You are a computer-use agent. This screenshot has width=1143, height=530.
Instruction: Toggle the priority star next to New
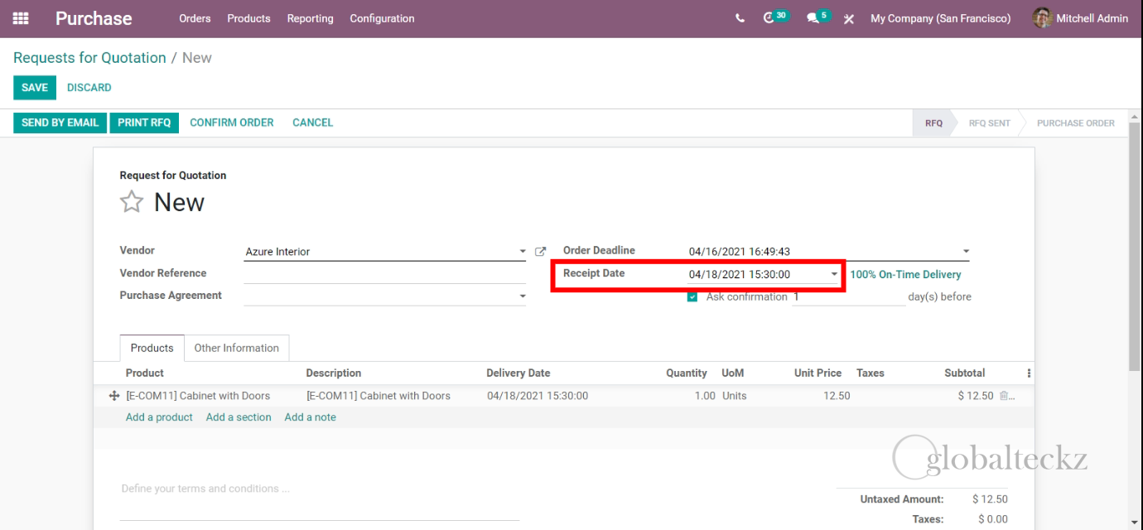[132, 202]
